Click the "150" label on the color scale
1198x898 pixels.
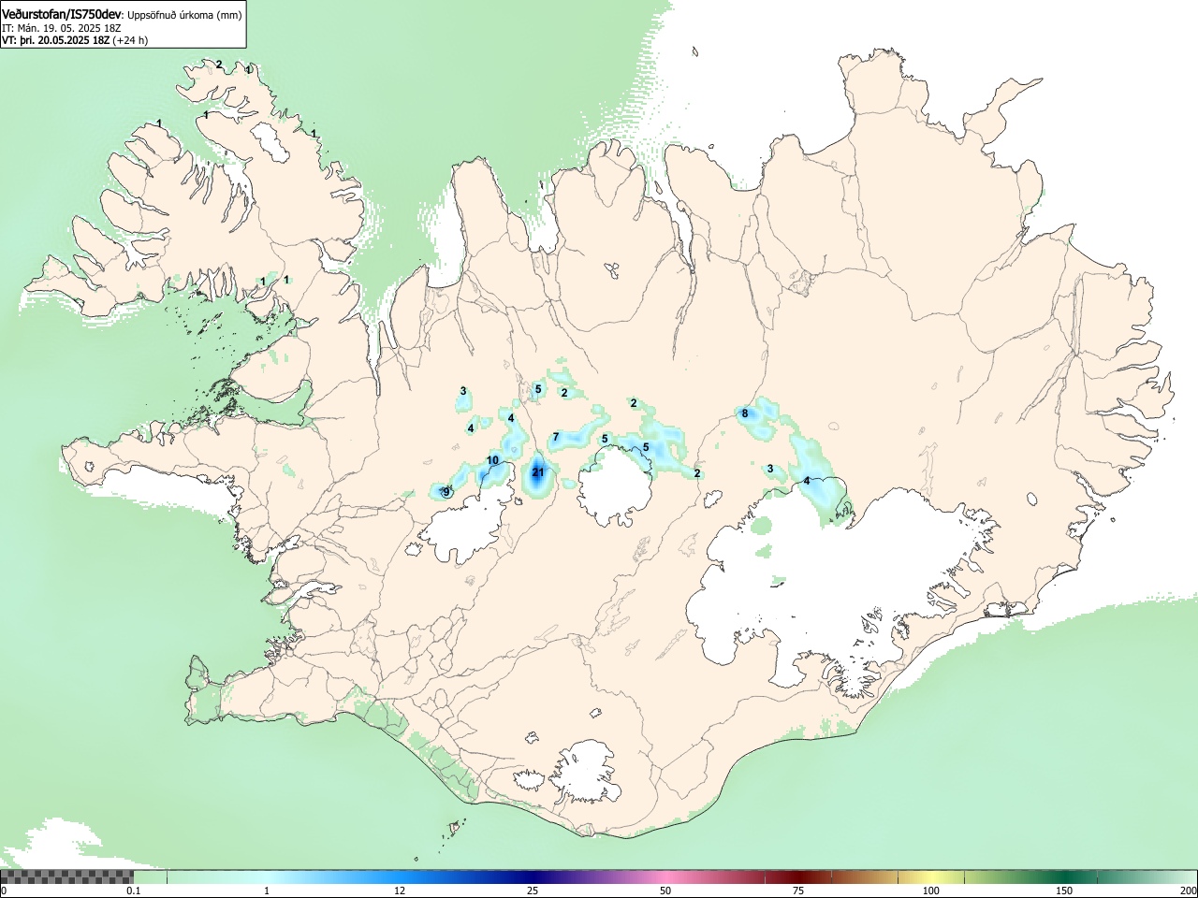[x=1064, y=891]
